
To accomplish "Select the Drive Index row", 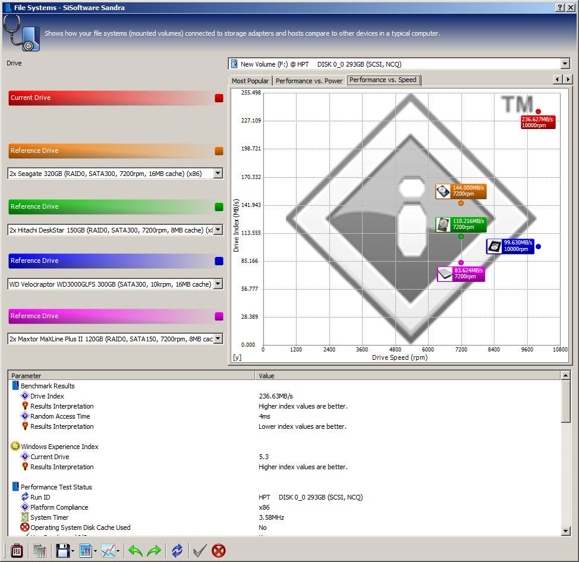I will click(284, 395).
